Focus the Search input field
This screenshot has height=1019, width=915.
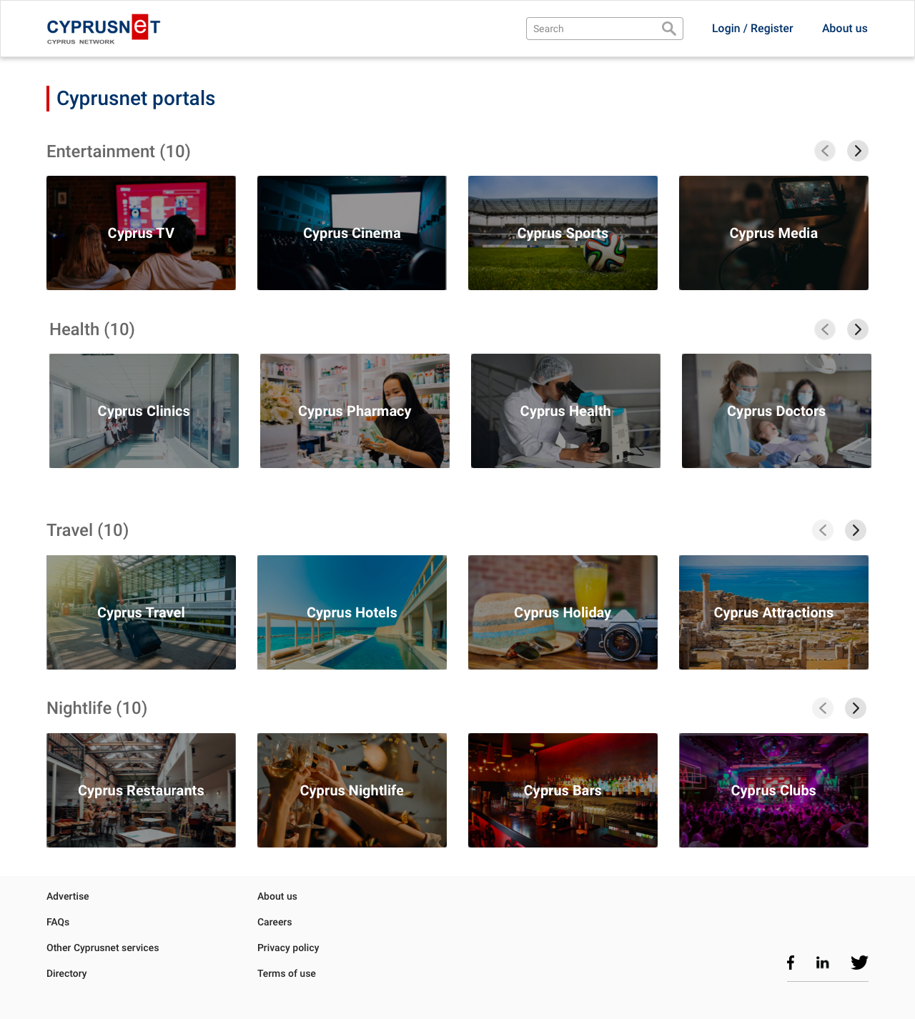coord(593,29)
